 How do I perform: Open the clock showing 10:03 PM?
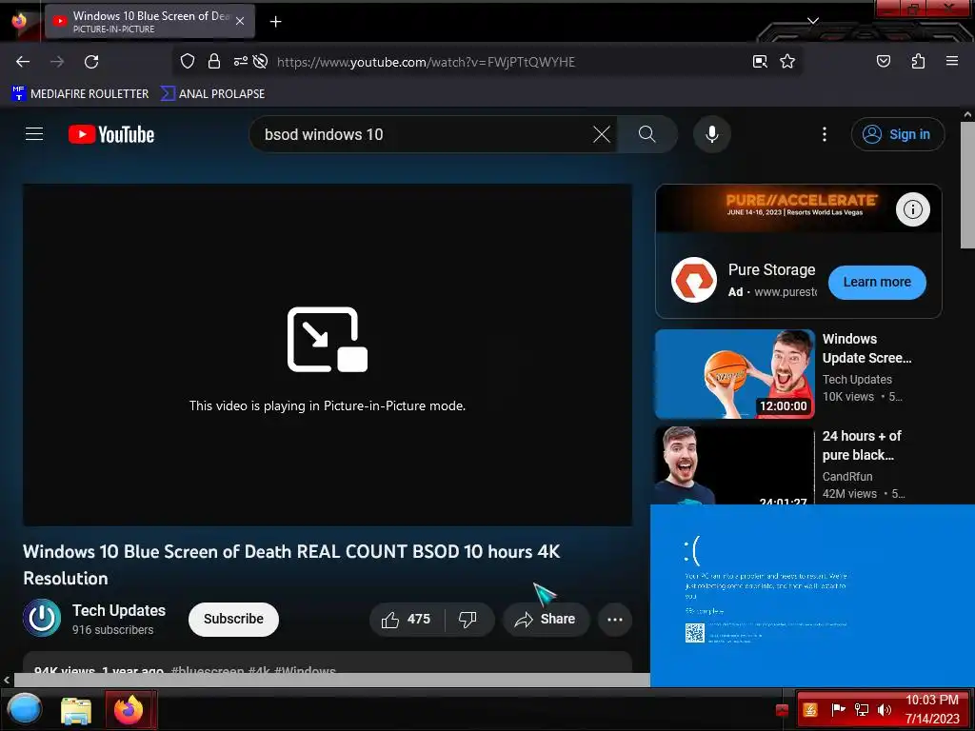(x=932, y=709)
